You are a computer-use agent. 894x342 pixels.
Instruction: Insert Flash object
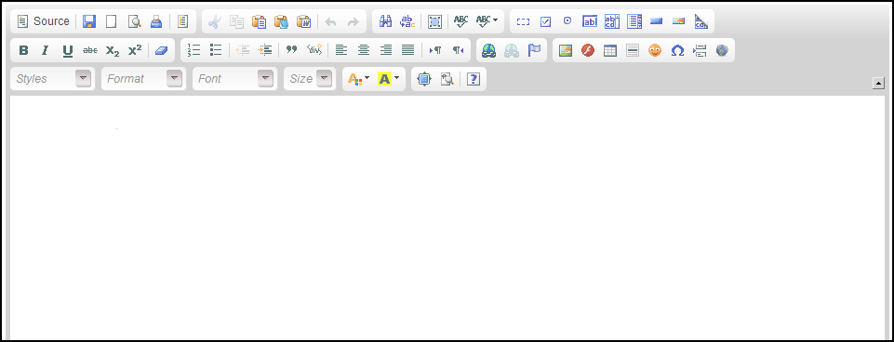(588, 50)
